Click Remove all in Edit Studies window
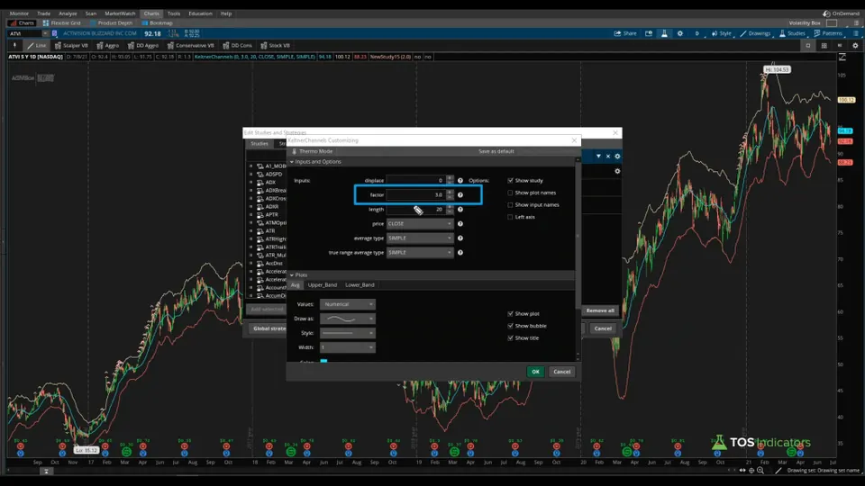This screenshot has width=865, height=486. point(600,310)
